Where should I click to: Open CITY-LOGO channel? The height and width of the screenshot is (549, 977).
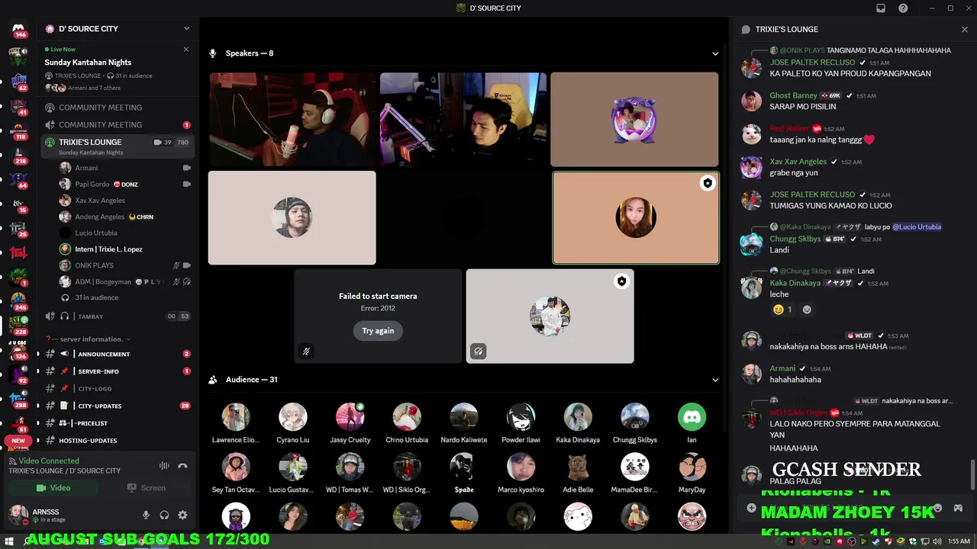coord(118,389)
